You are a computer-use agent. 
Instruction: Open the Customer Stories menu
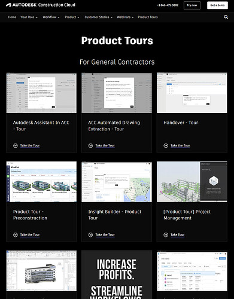point(99,17)
